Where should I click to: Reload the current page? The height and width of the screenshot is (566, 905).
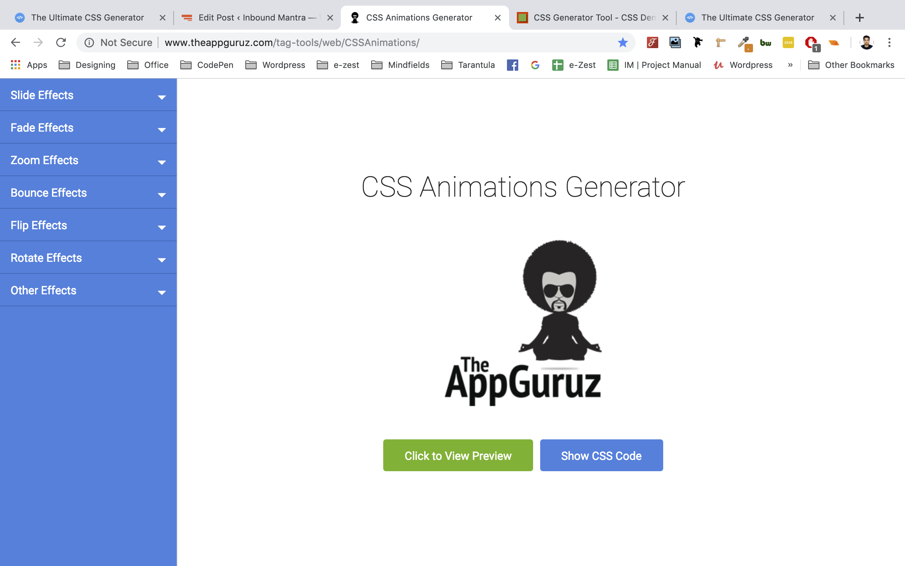coord(61,42)
